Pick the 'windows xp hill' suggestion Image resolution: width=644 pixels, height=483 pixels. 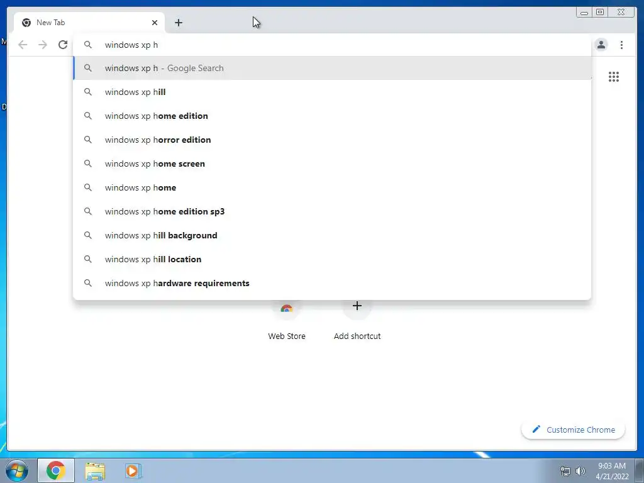point(332,92)
